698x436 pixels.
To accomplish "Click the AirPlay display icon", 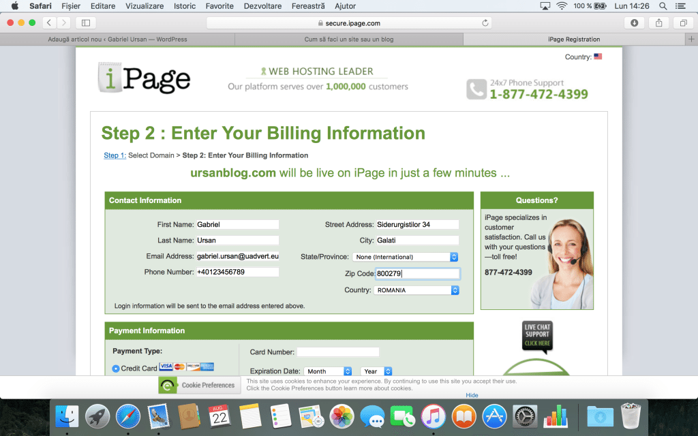I will [545, 5].
